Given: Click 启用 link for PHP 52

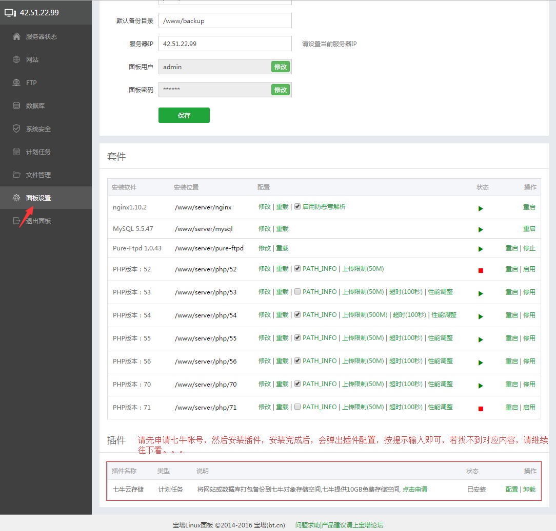Looking at the screenshot, I should [x=529, y=269].
